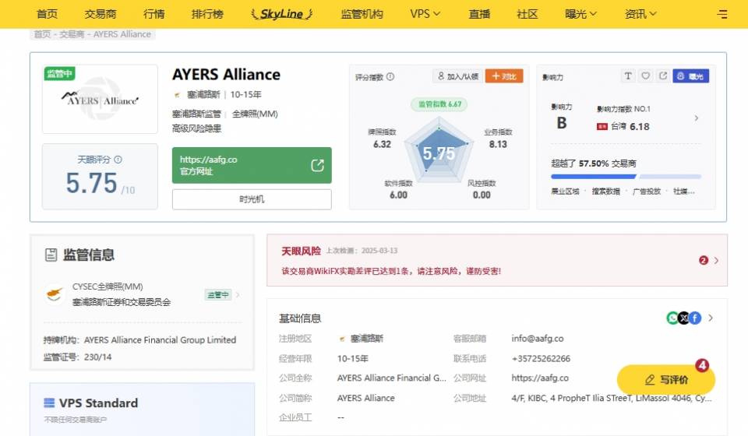Expand the 基础信息 contacts chevron
Screen dimensions: 748x436
coord(711,318)
